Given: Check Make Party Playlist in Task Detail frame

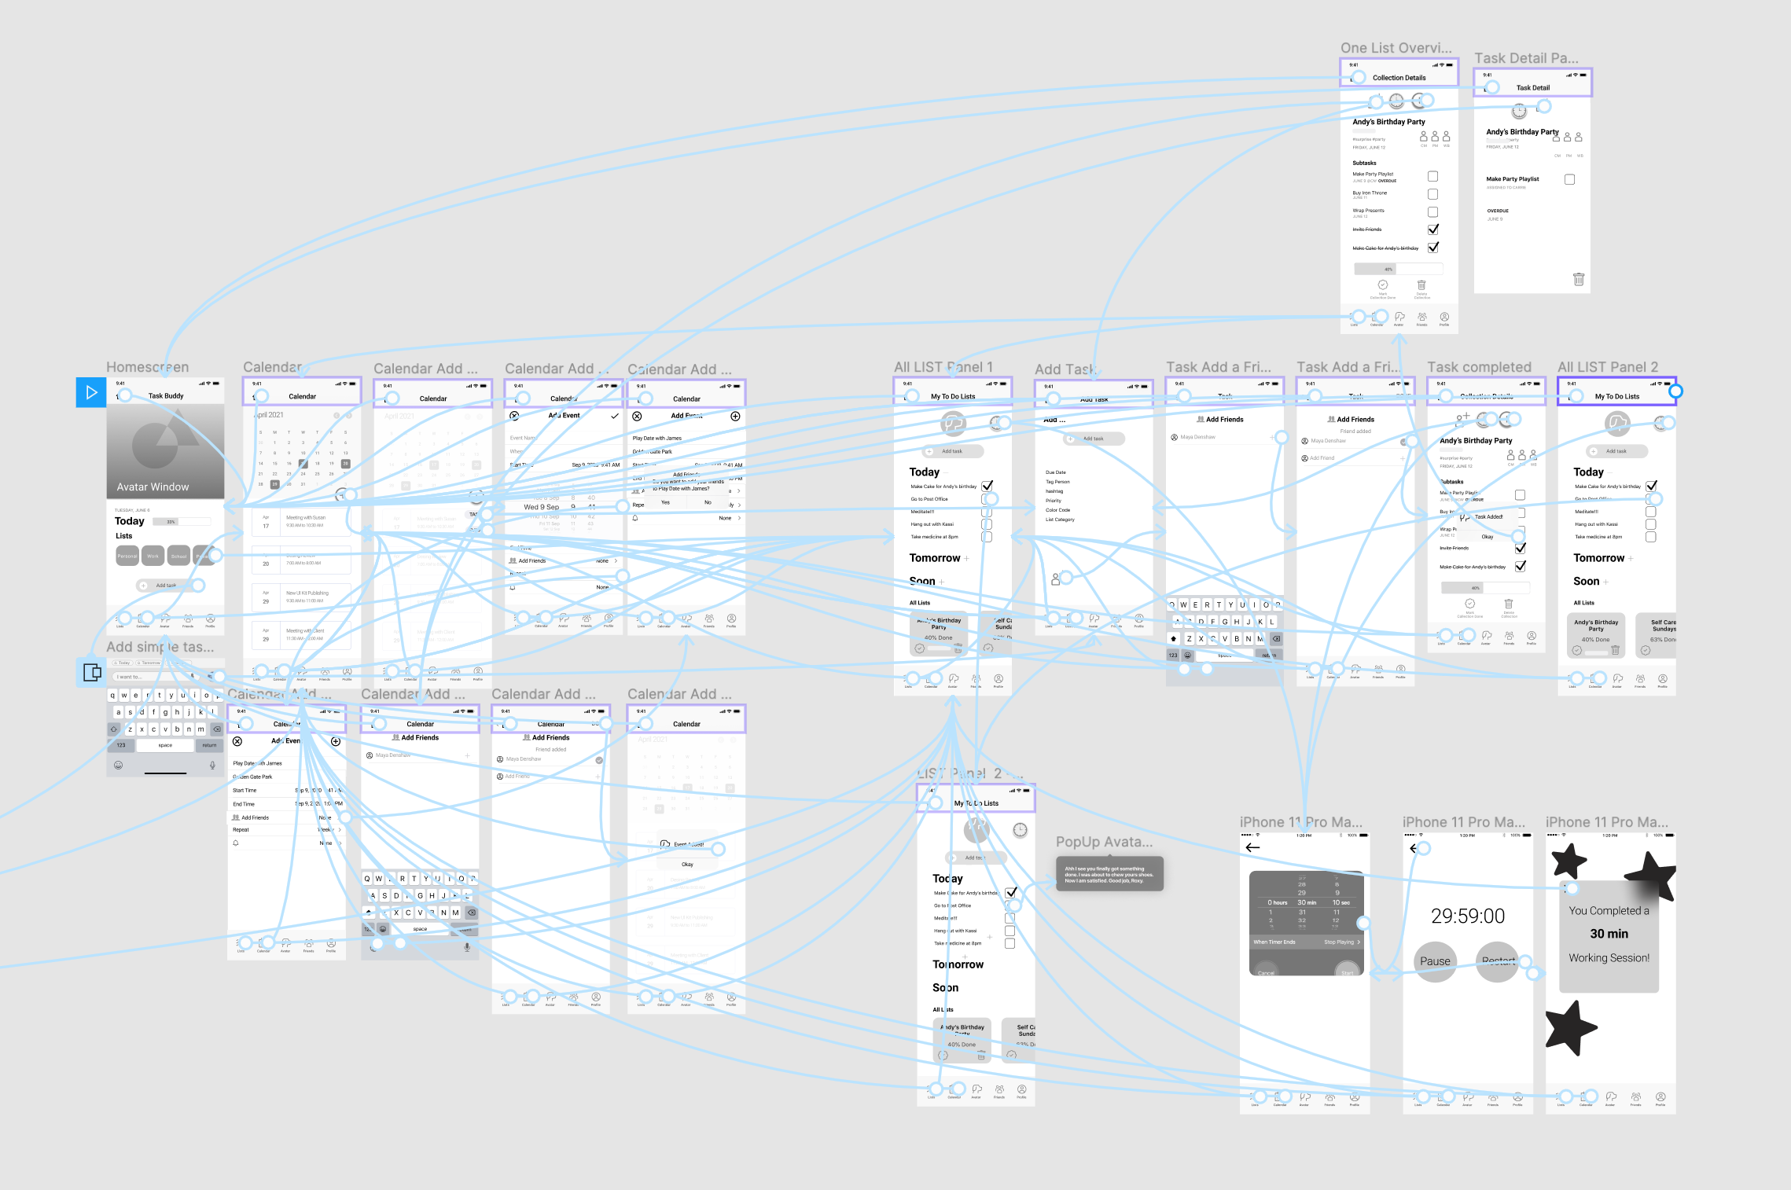Looking at the screenshot, I should [1569, 179].
